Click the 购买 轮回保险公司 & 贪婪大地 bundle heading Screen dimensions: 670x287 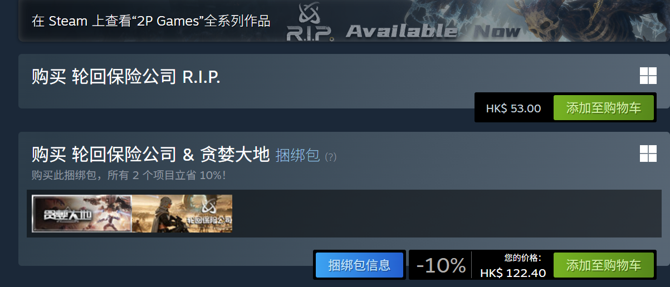coord(150,154)
